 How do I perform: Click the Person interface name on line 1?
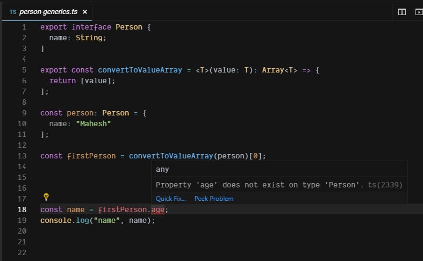[129, 27]
